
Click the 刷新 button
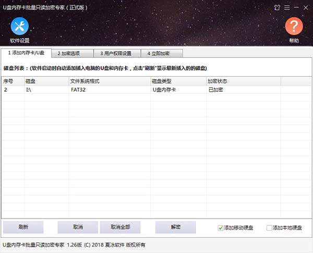pos(23,227)
